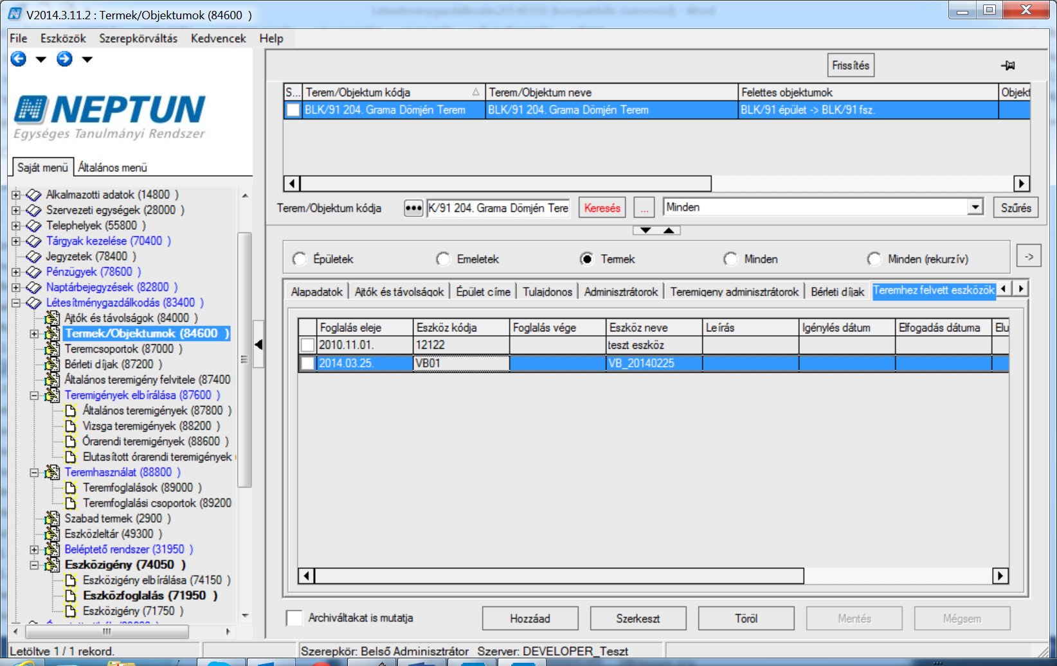Click the Szerkeszt button
The width and height of the screenshot is (1057, 666).
[638, 618]
